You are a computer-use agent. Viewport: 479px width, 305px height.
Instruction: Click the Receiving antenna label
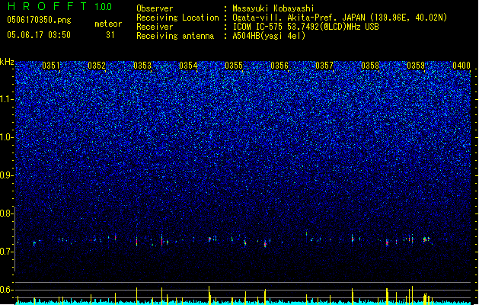(x=175, y=36)
